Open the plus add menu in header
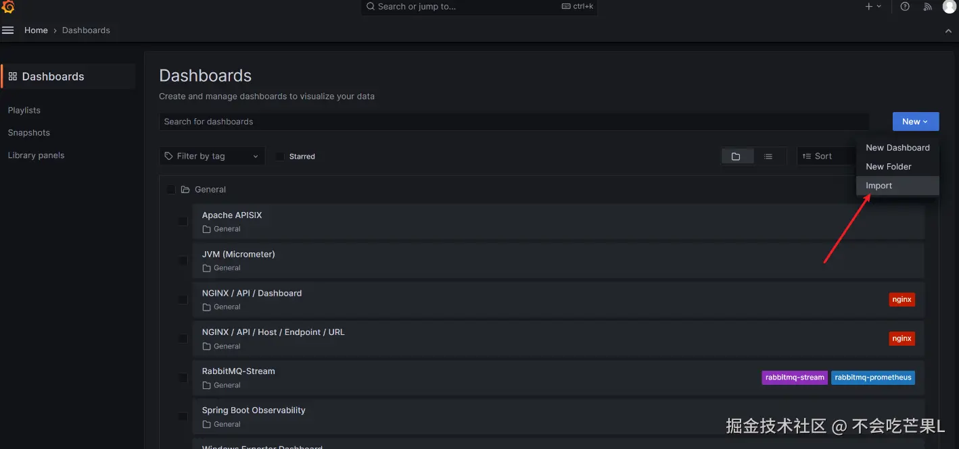 (873, 7)
